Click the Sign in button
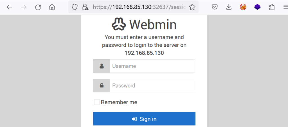The height and width of the screenshot is (127, 288). pos(144,119)
